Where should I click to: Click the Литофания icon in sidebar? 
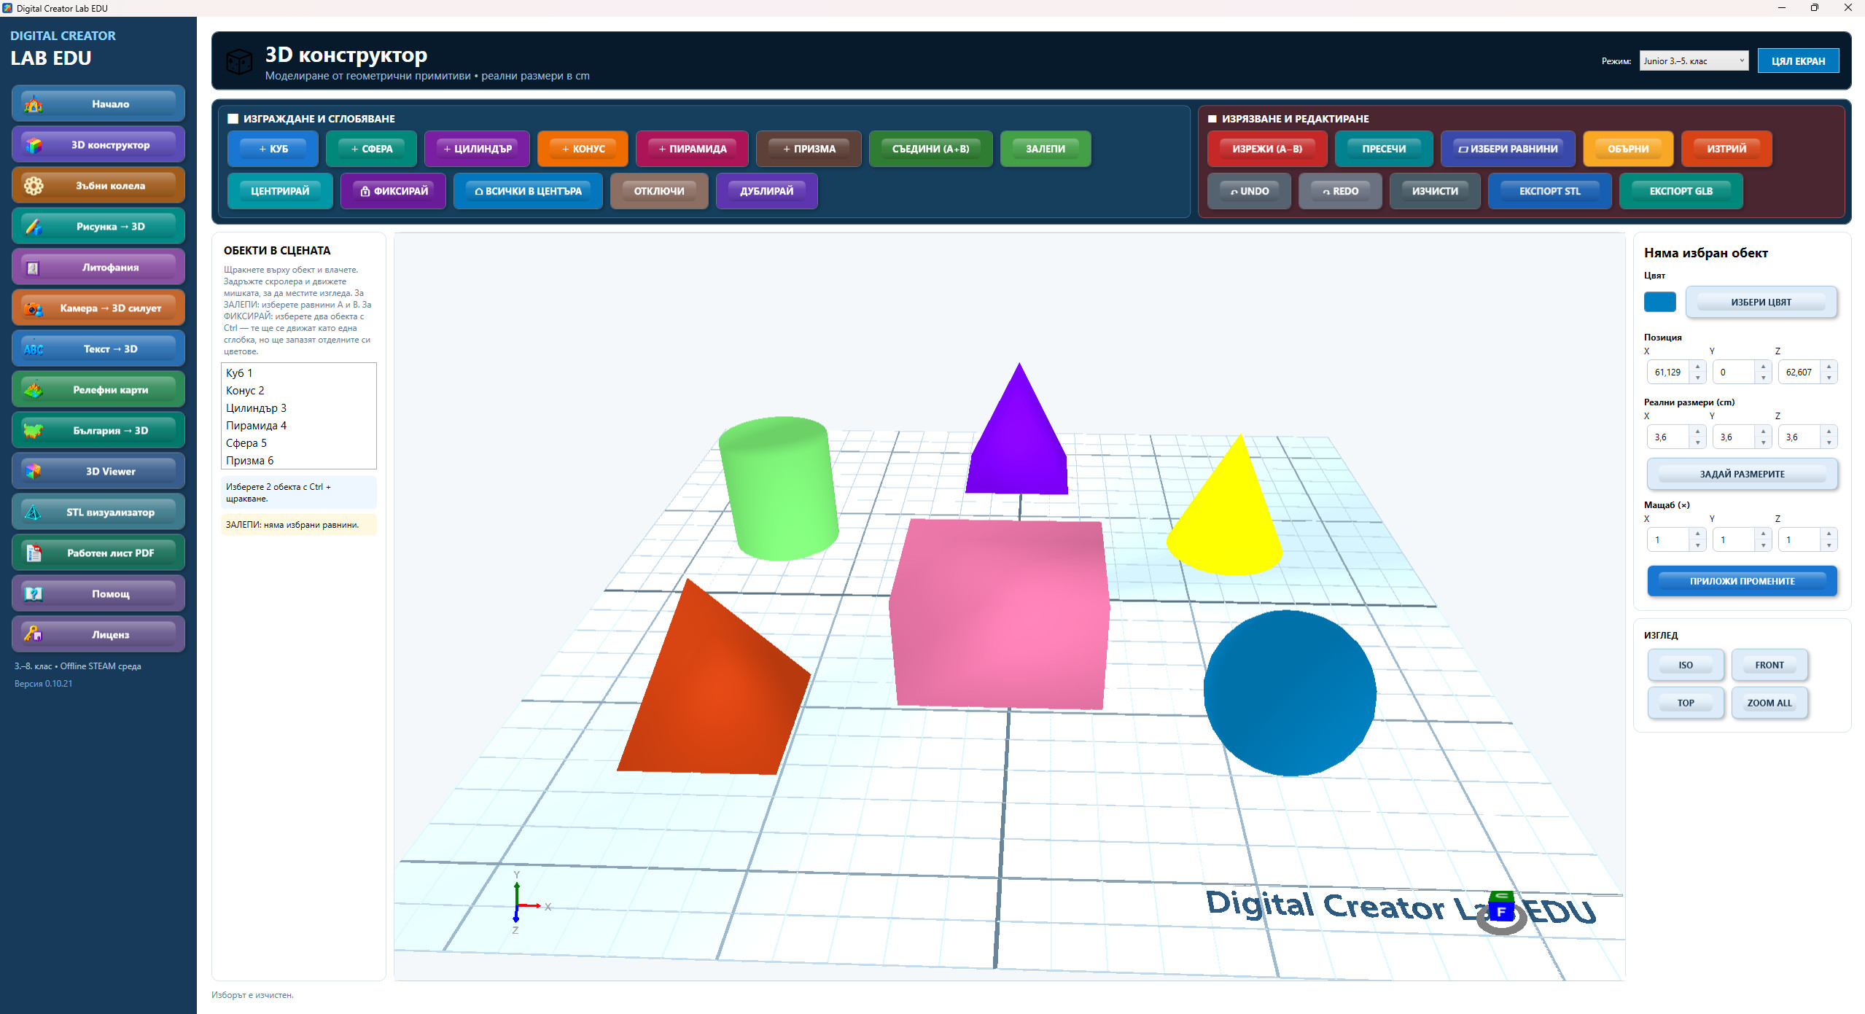[34, 268]
